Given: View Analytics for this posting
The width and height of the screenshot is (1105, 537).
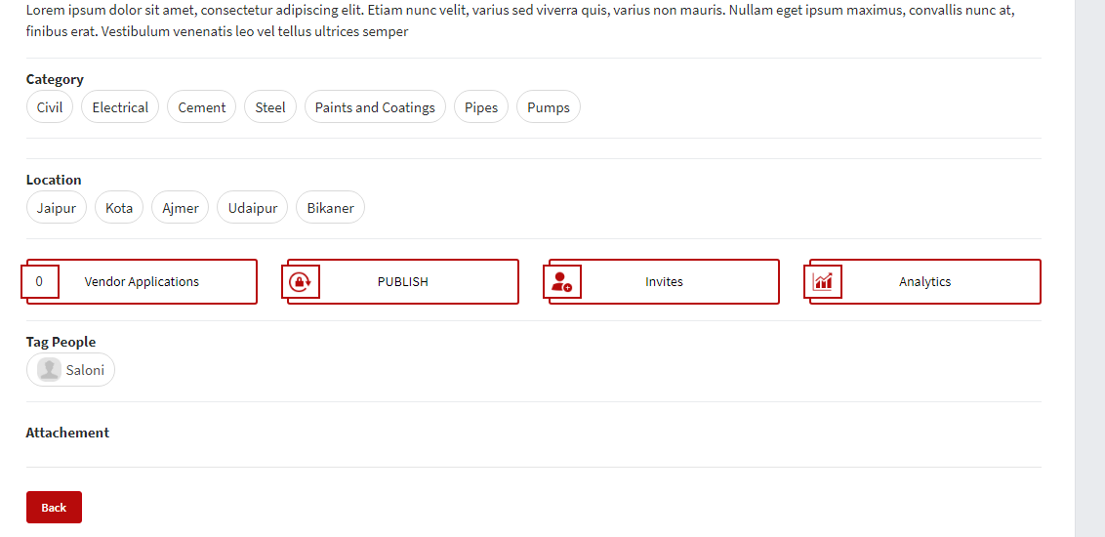Looking at the screenshot, I should 924,282.
